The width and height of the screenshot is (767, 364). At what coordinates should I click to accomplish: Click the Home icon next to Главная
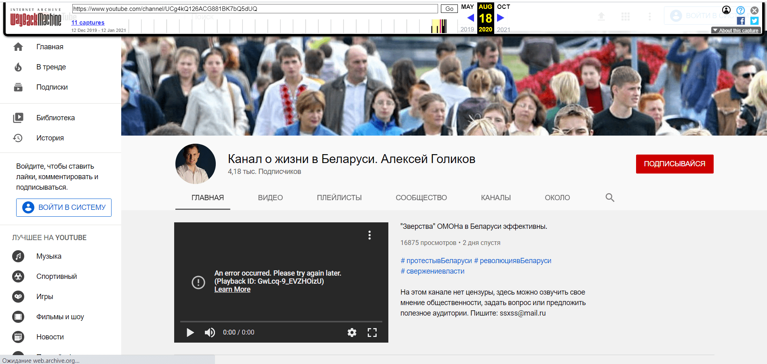pos(18,47)
